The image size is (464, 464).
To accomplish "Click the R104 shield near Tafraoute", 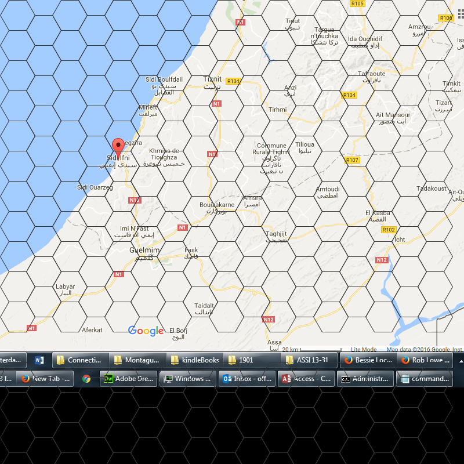I will [349, 95].
